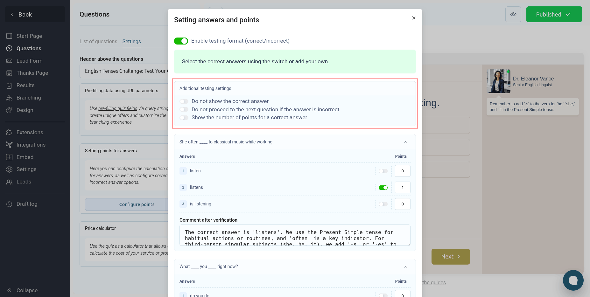Open Extensions puzzle icon
Screen dimensions: 590x297
[x=9, y=132]
